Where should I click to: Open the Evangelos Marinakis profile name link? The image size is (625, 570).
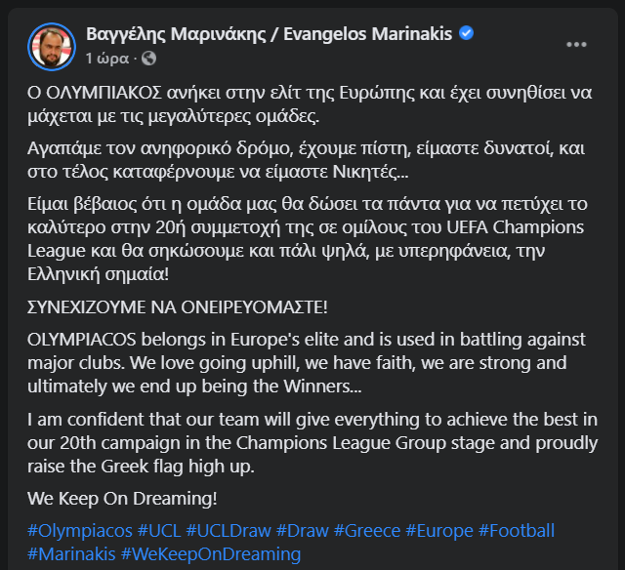pyautogui.click(x=270, y=34)
